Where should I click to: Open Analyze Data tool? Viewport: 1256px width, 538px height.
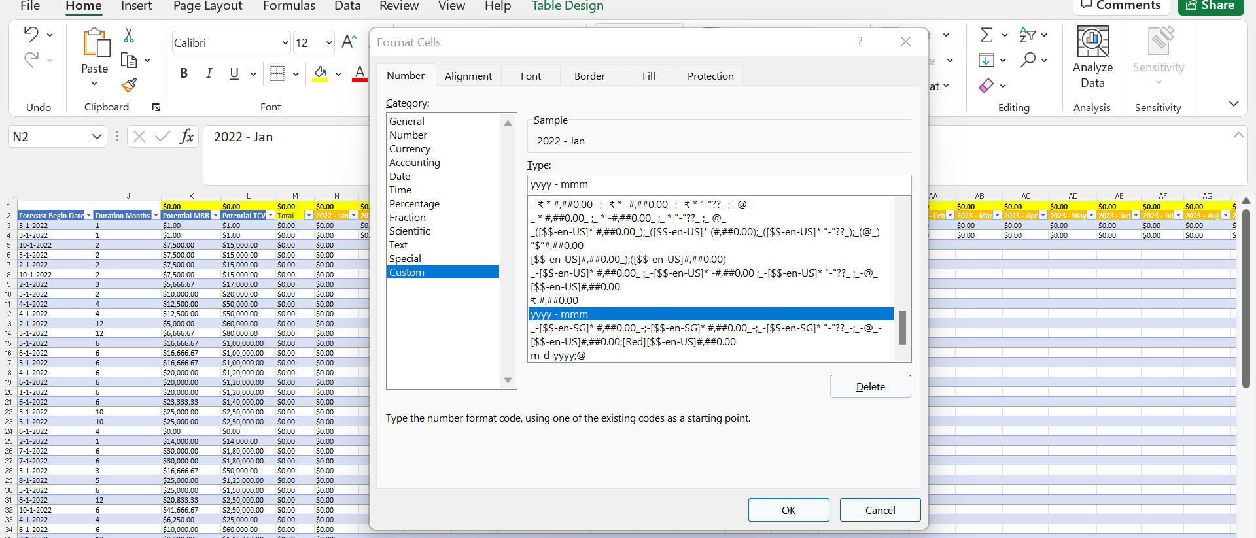pos(1092,58)
